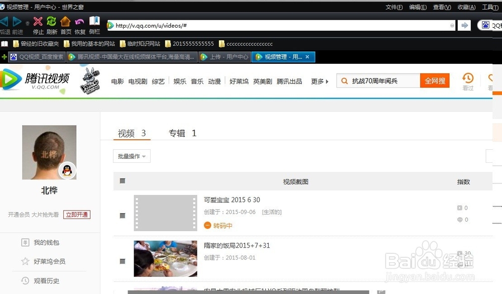Open the 隋家的饭局 video thumbnail
Viewport: 502px width, 294px height.
[166, 259]
